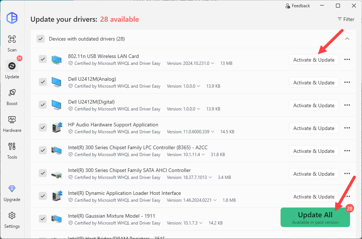Maximize the Driver Easy window

338,6
